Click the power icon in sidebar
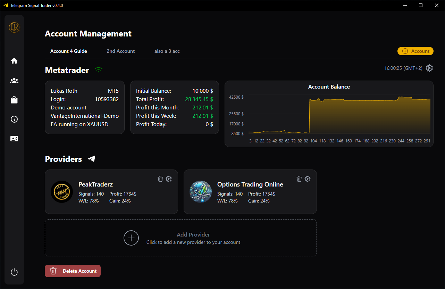This screenshot has height=289, width=445. (14, 272)
